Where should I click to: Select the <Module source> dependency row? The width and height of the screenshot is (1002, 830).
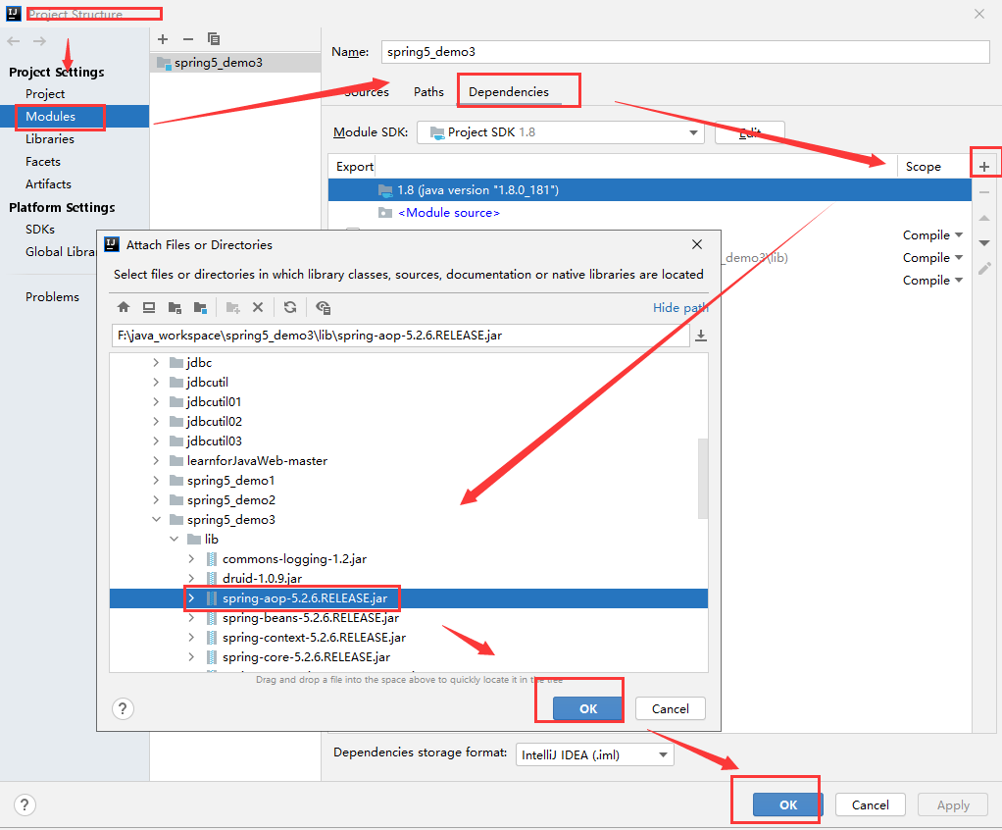[x=650, y=213]
